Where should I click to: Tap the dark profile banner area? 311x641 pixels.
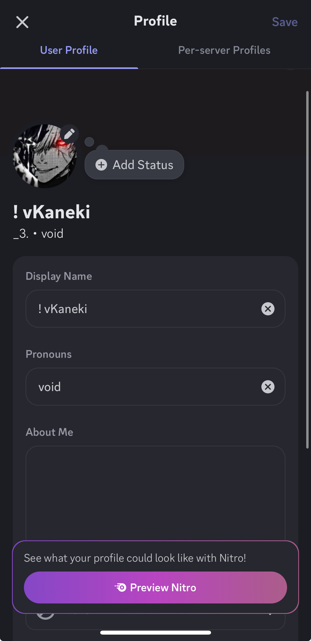(186, 106)
